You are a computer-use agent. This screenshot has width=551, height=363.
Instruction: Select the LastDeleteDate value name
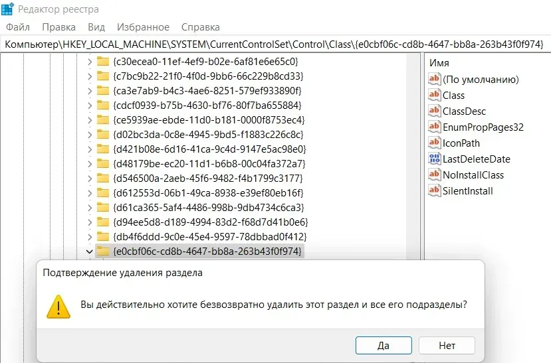476,159
